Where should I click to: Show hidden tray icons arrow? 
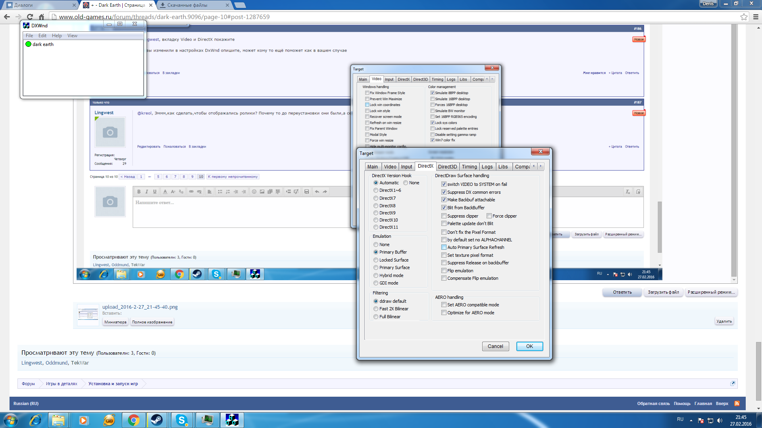(691, 420)
